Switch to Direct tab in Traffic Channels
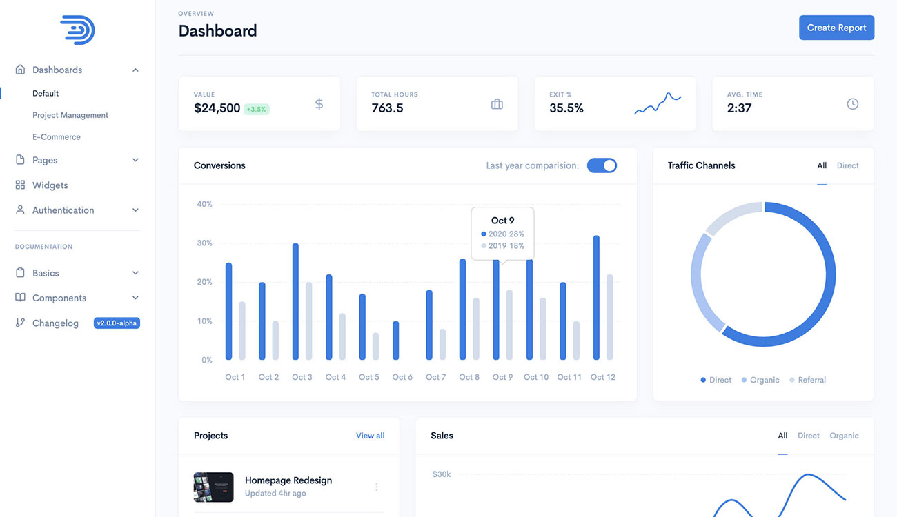Screen dimensions: 897x517 click(x=847, y=165)
